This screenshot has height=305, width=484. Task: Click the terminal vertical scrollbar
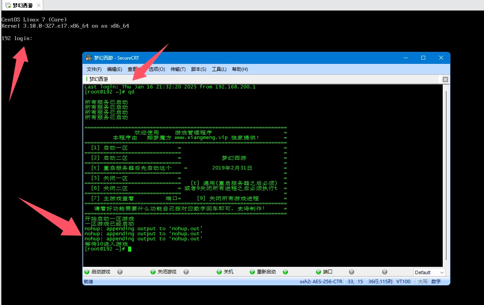[446, 175]
